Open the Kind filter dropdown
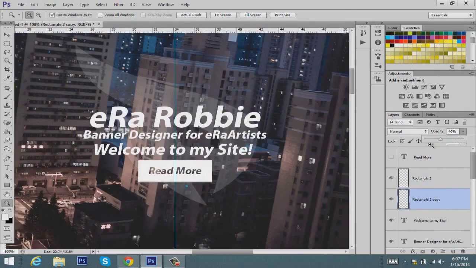476x268 pixels. click(x=400, y=122)
